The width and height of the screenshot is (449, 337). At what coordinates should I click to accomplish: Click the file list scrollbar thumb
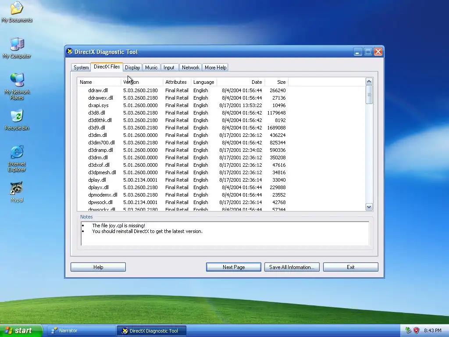click(x=369, y=95)
